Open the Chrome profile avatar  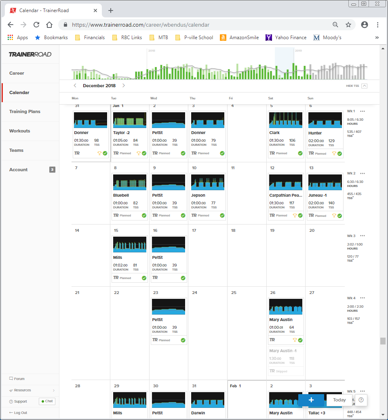coord(365,25)
